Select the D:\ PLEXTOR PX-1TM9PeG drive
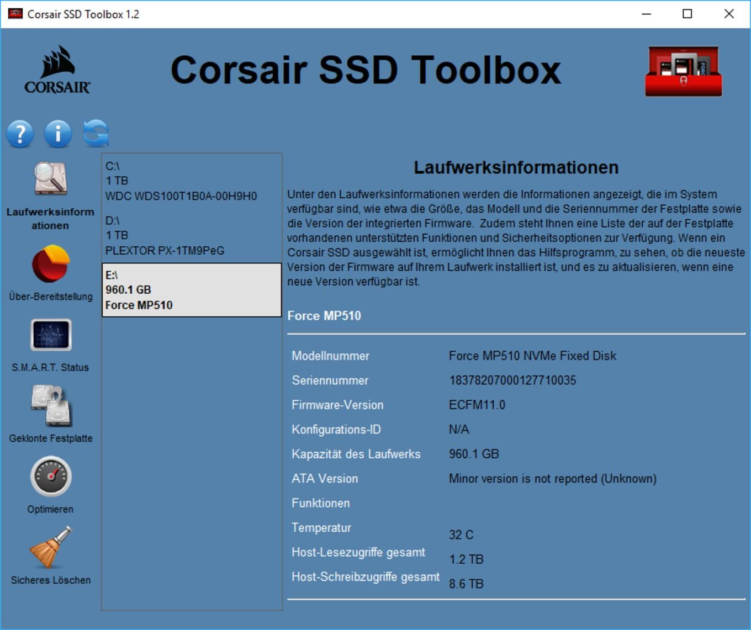The image size is (751, 630). coord(192,236)
